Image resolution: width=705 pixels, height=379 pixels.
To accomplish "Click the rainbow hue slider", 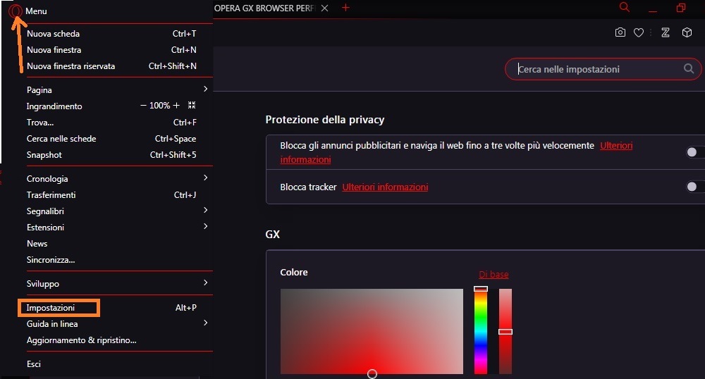I will click(x=481, y=331).
